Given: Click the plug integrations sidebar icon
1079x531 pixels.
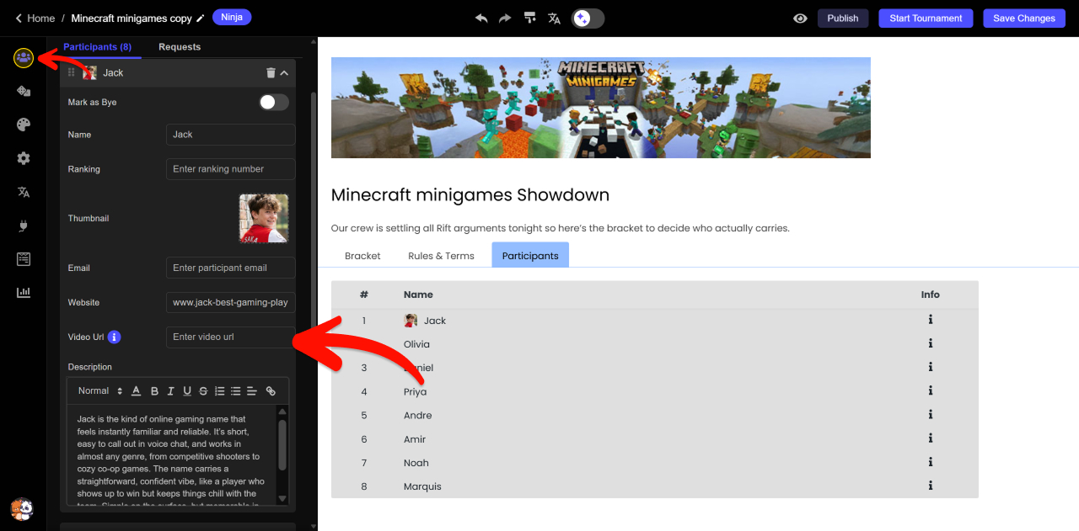Looking at the screenshot, I should click(x=24, y=226).
